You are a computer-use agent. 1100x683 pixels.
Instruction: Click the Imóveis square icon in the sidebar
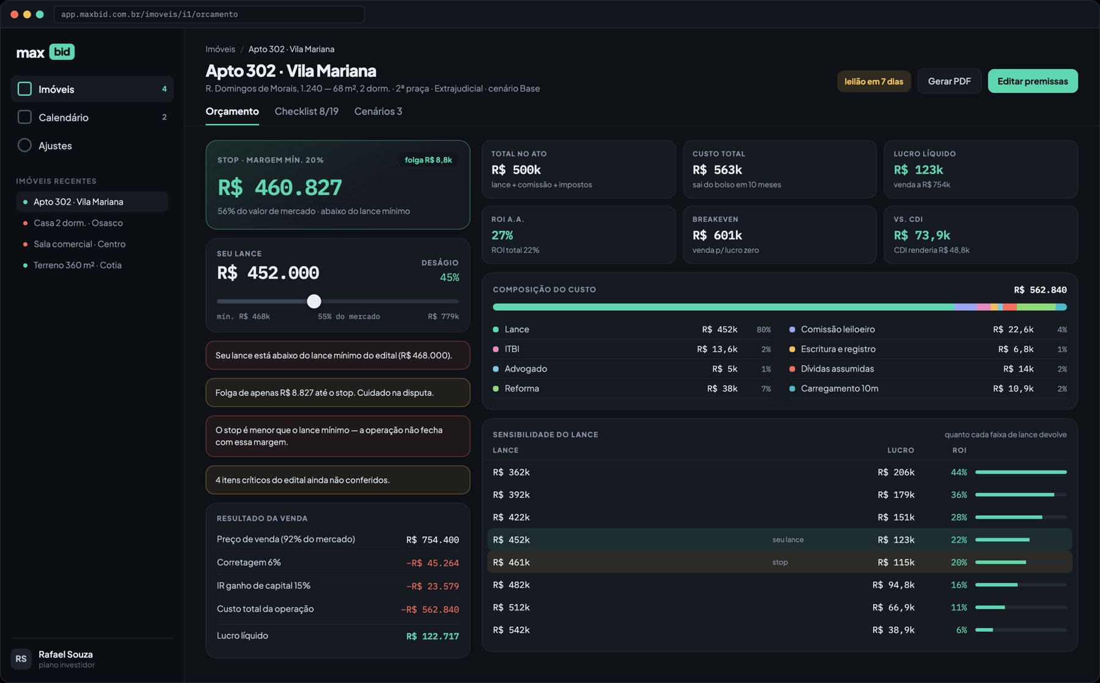pyautogui.click(x=24, y=89)
